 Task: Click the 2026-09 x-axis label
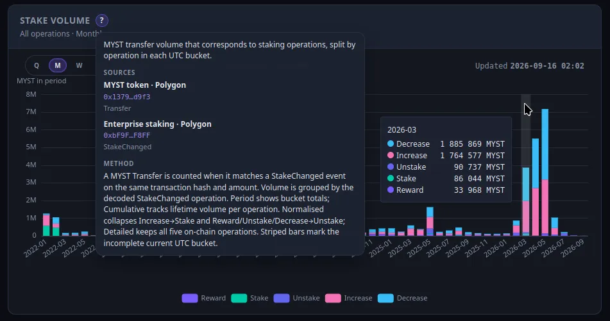click(x=573, y=248)
